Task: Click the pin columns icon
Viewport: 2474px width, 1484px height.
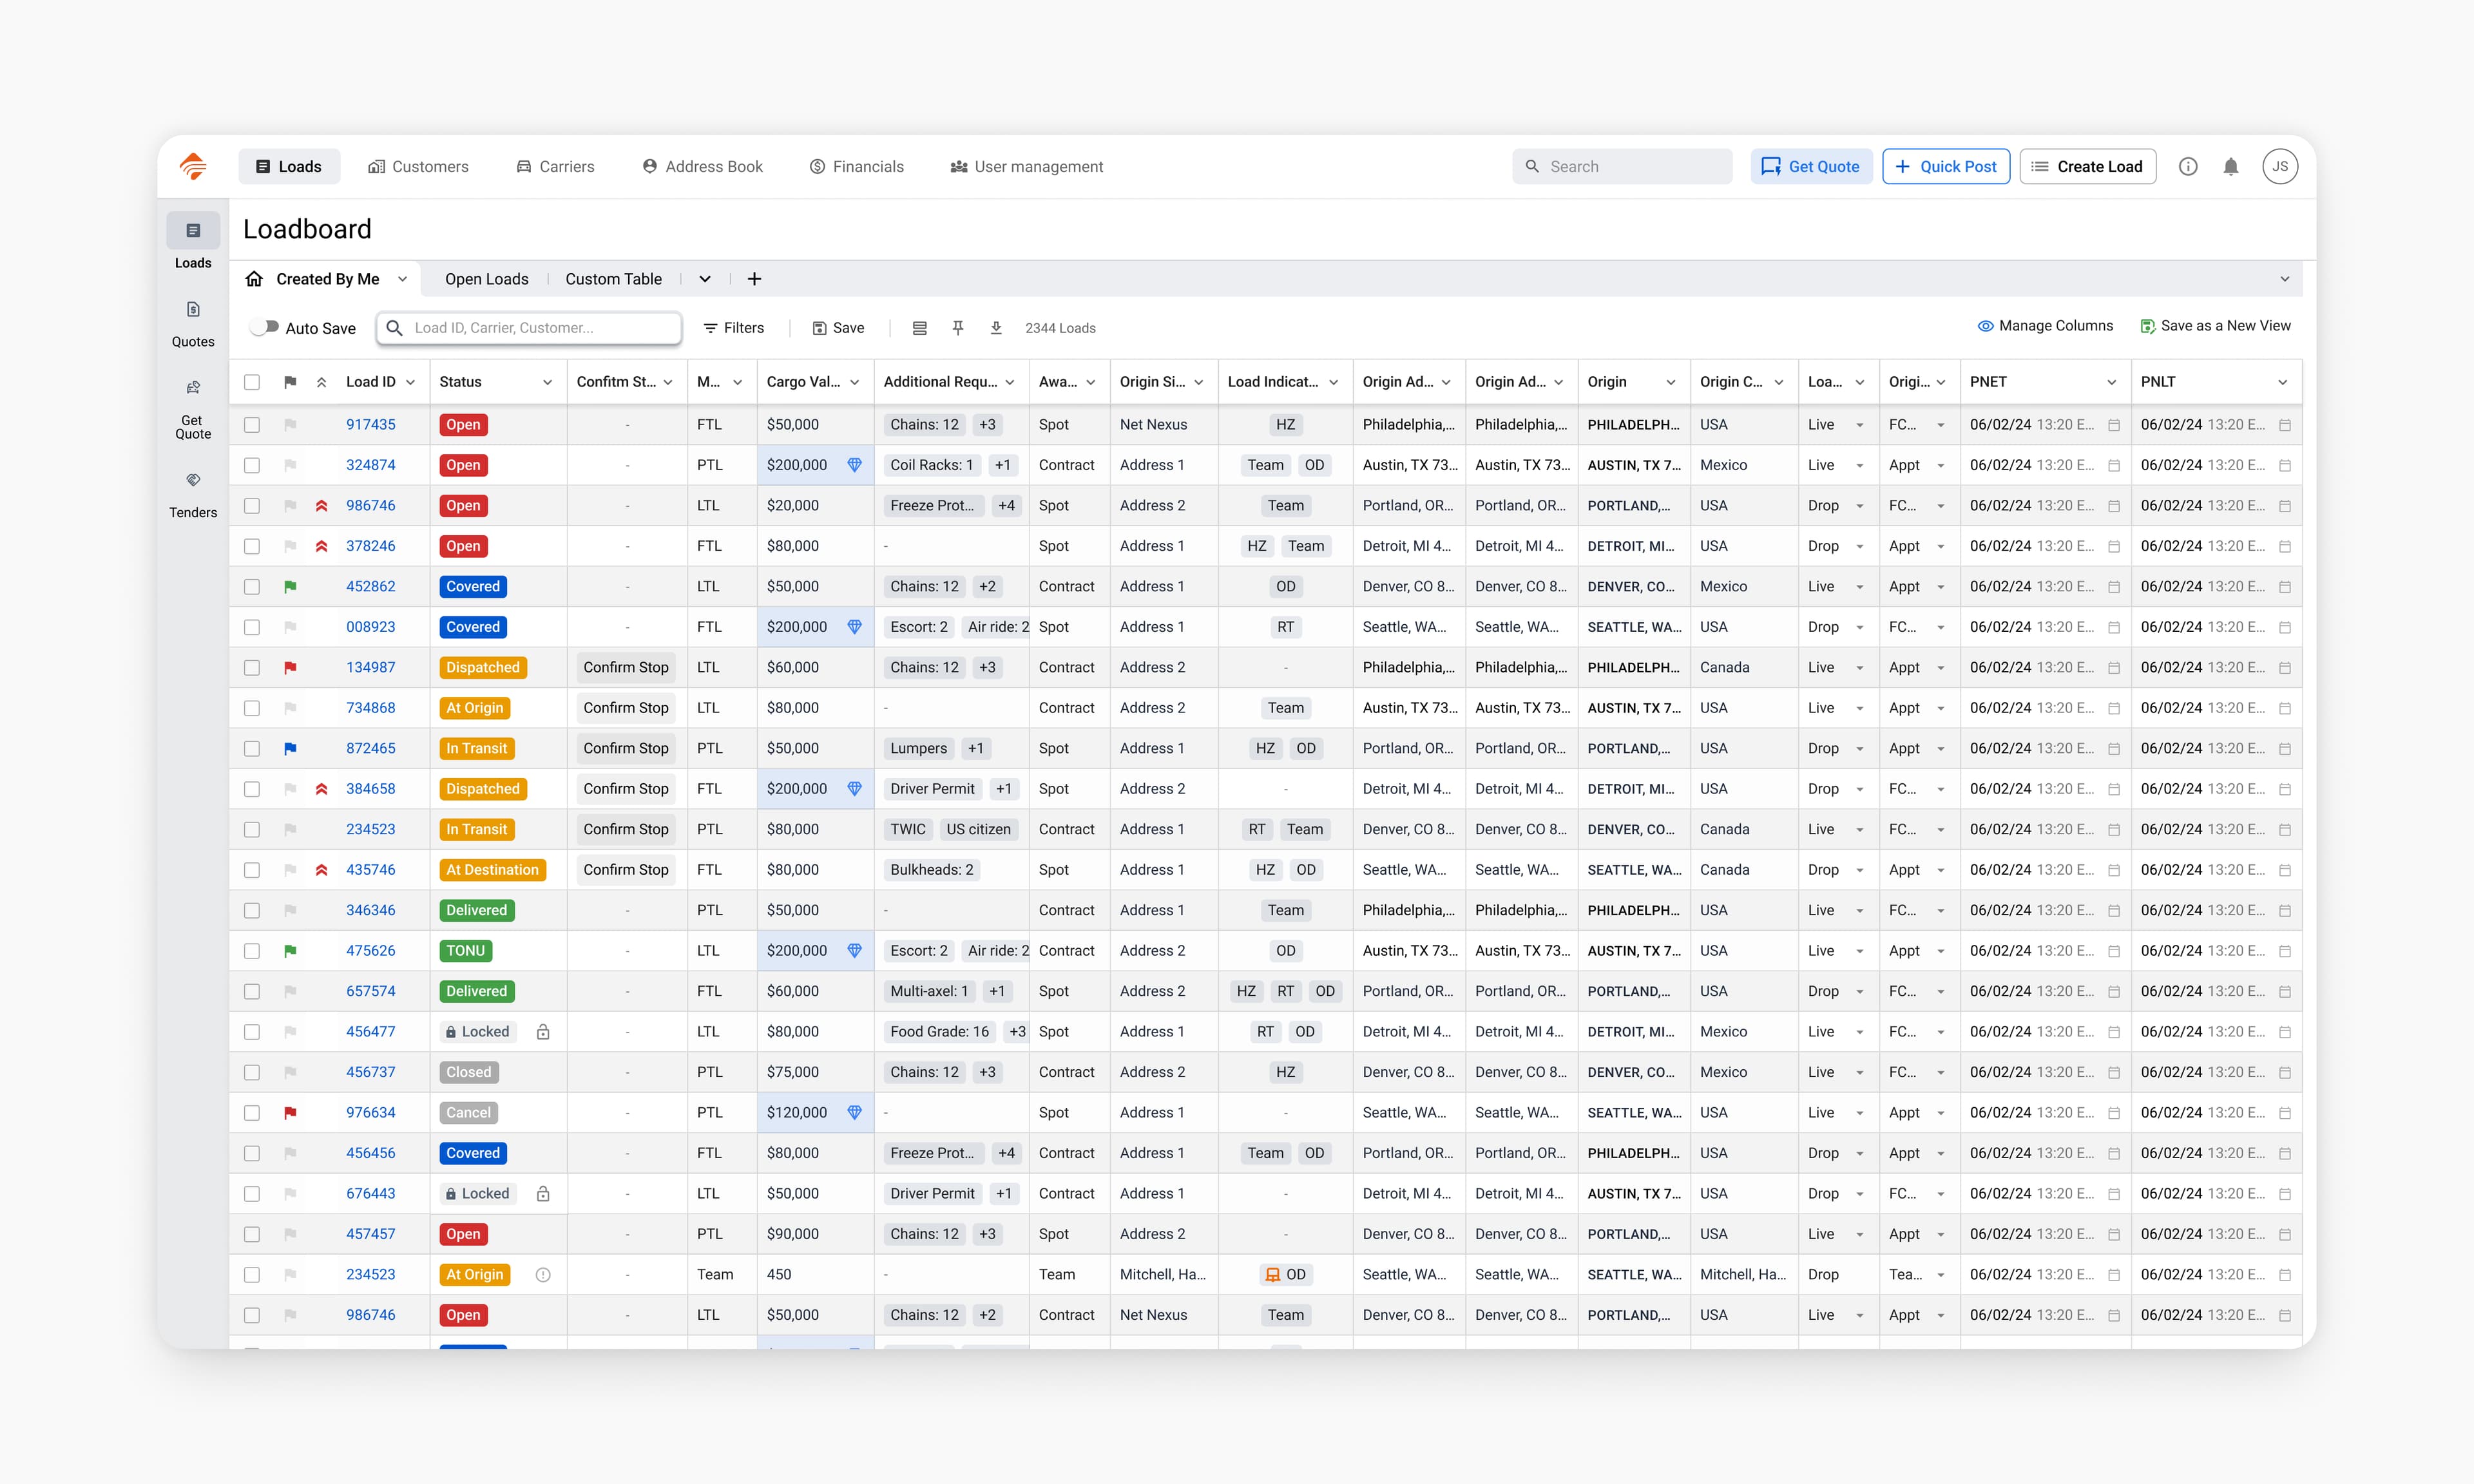Action: pos(958,328)
